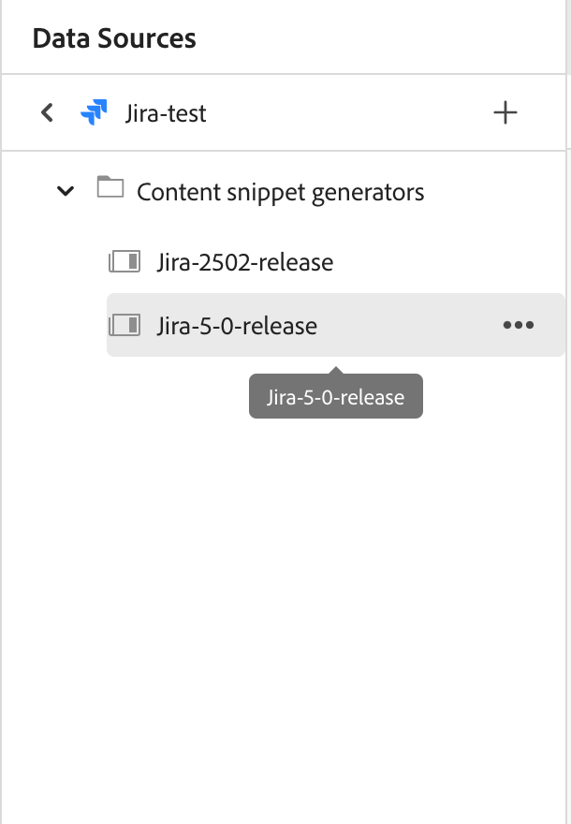Viewport: 571px width, 824px height.
Task: Collapse the Content snippet generators folder
Action: coord(66,191)
